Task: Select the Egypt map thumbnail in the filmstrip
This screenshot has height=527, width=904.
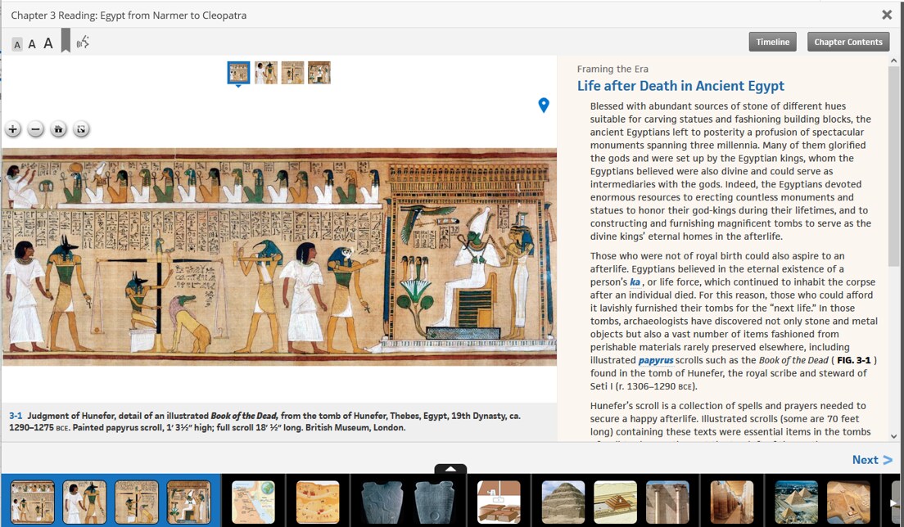Action: (x=253, y=502)
